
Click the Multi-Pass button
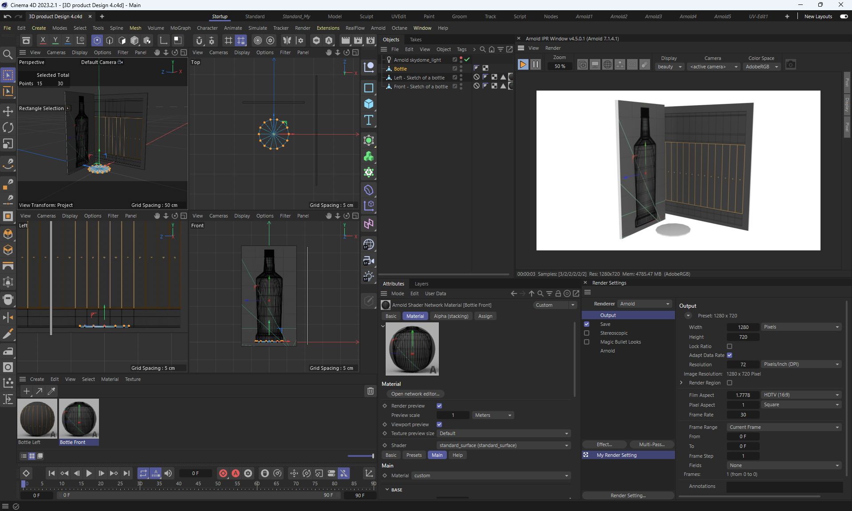(x=651, y=444)
